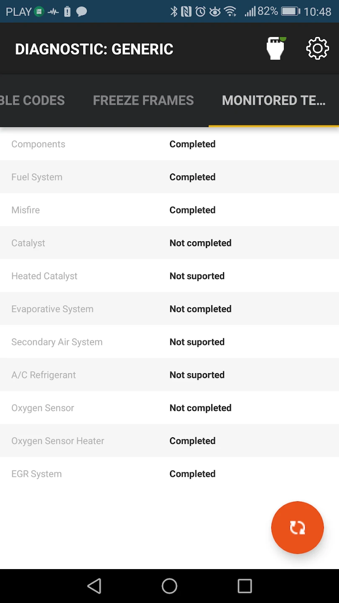Select the Fuel System test row
This screenshot has height=603, width=339.
(x=169, y=177)
